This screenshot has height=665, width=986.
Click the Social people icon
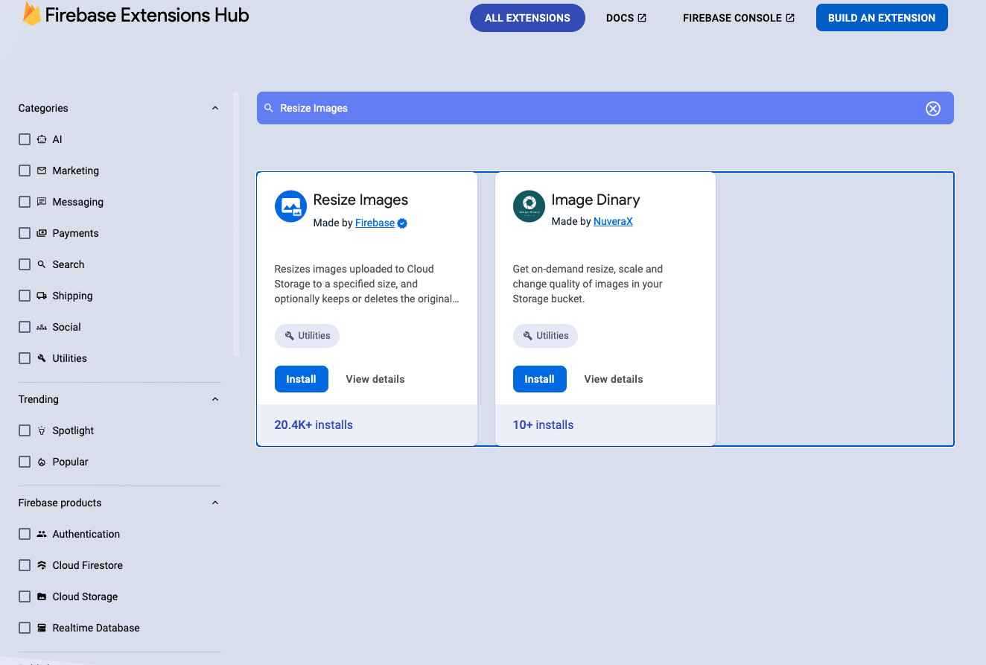pos(42,327)
